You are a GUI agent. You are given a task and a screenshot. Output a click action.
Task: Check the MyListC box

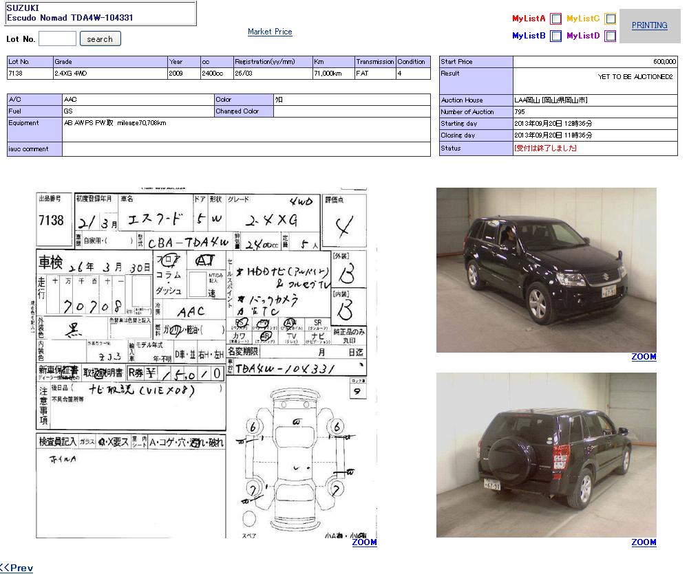(610, 19)
